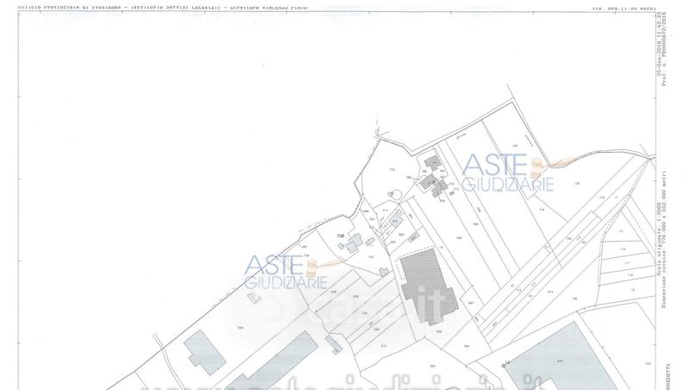Click the parcel number 738 label
This screenshot has width=690, height=390.
(340, 235)
